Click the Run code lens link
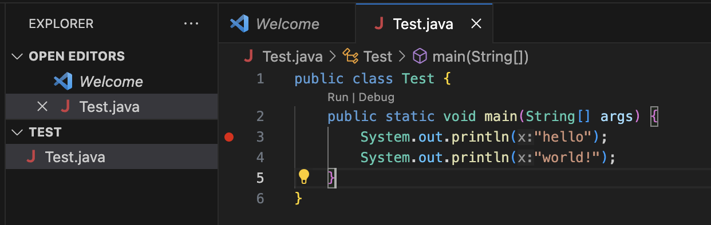The image size is (711, 225). 338,97
